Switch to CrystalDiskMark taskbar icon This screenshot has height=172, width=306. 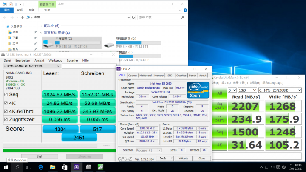[100, 167]
